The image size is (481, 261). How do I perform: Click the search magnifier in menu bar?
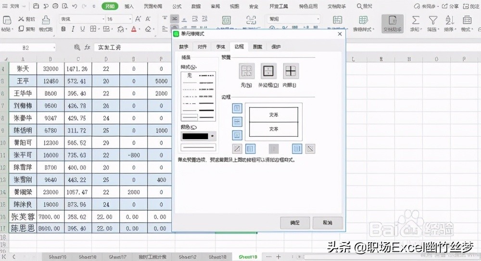click(359, 6)
